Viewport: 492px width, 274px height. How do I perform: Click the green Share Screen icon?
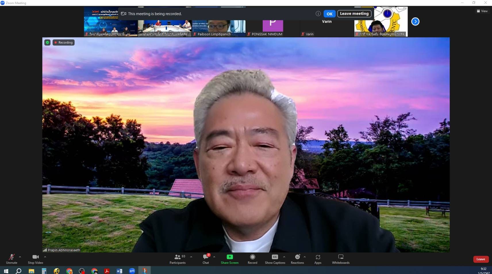pyautogui.click(x=230, y=257)
